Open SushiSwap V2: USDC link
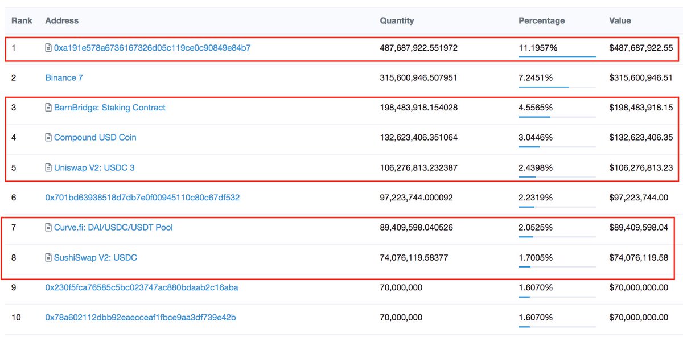The height and width of the screenshot is (337, 683). click(x=96, y=258)
